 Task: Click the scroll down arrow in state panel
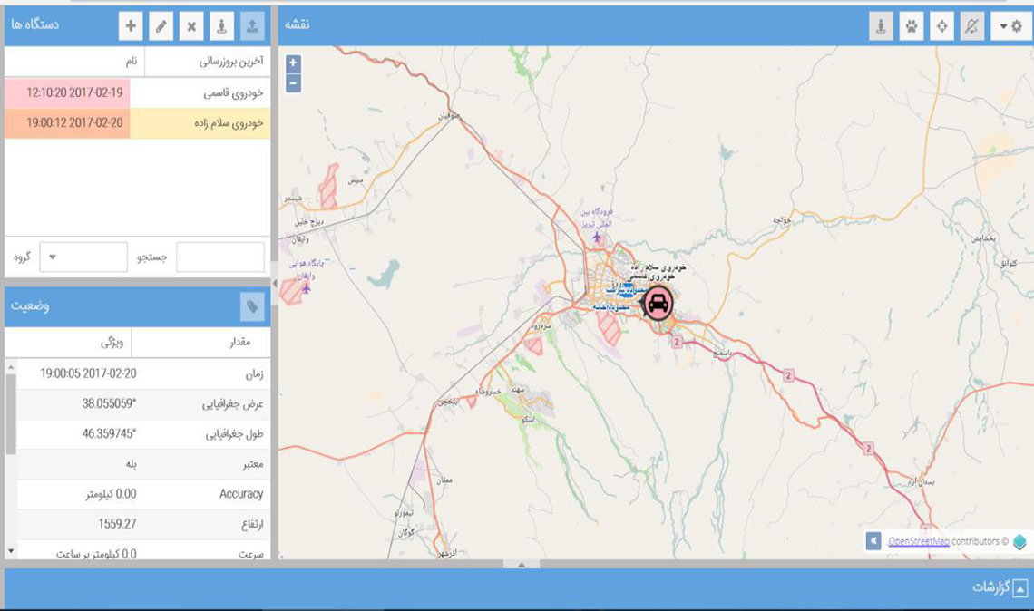11,551
